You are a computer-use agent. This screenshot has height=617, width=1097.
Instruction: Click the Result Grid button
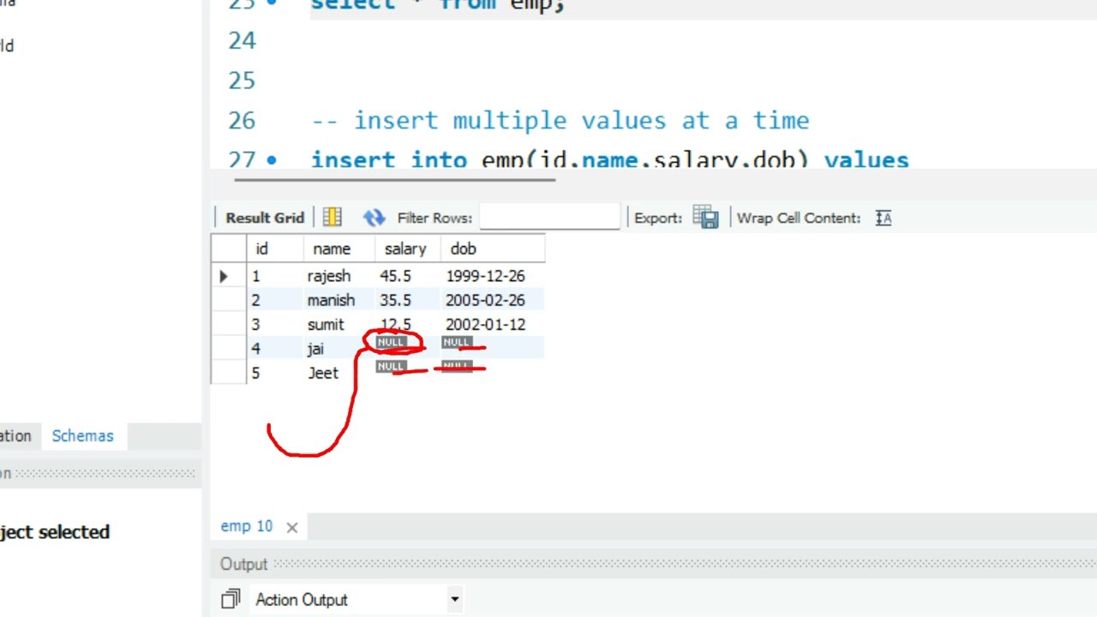click(x=265, y=218)
